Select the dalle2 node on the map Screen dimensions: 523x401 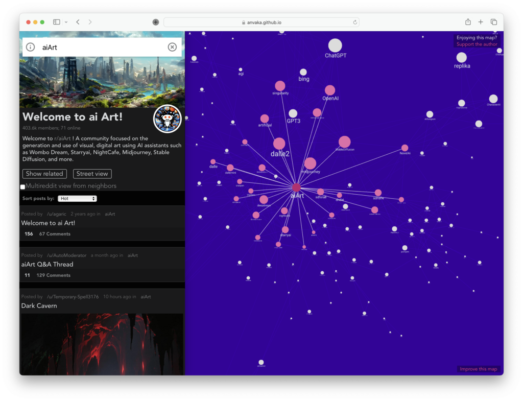pos(279,144)
